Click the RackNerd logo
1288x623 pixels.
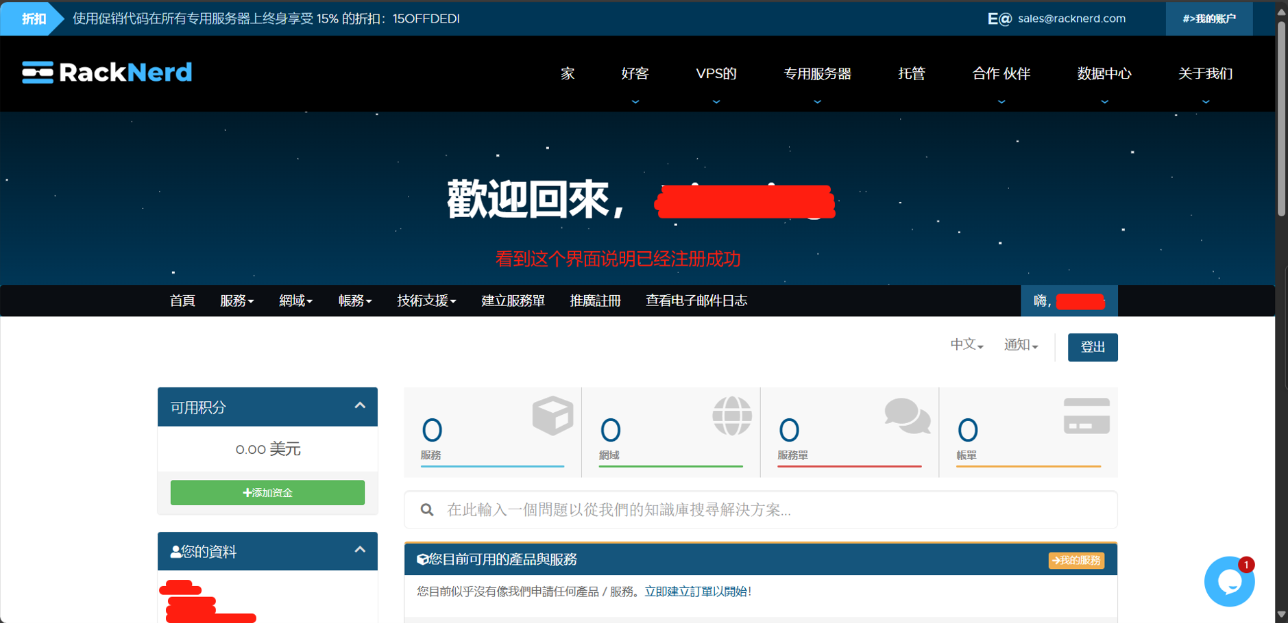point(107,73)
